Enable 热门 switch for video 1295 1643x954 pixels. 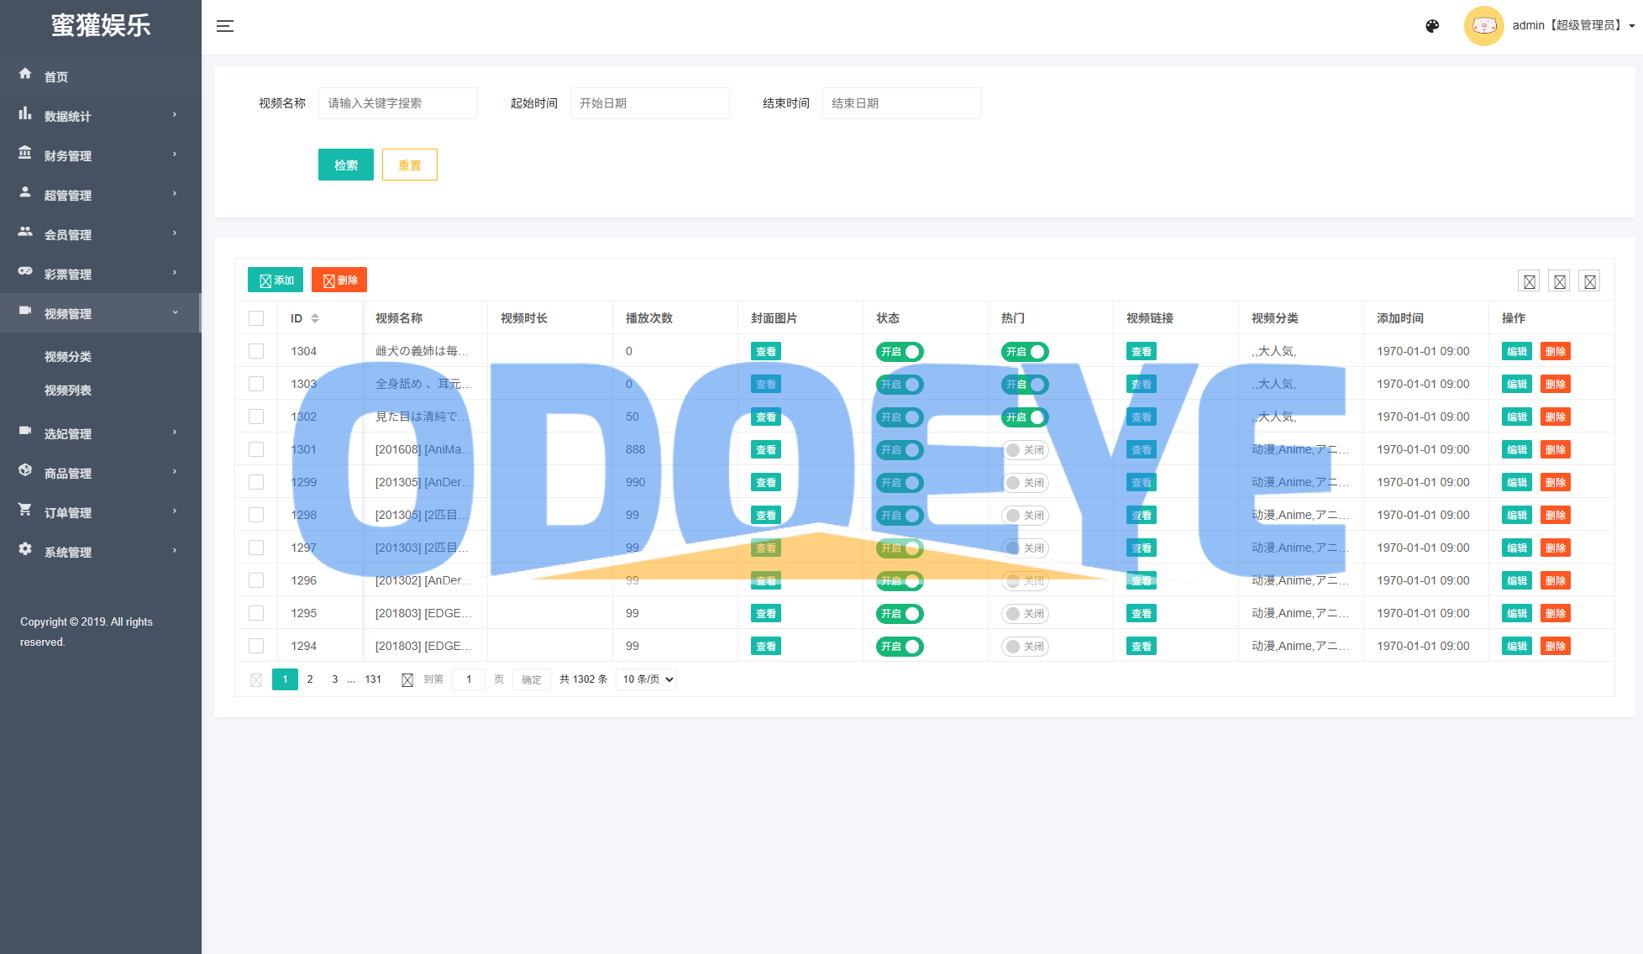[1025, 614]
